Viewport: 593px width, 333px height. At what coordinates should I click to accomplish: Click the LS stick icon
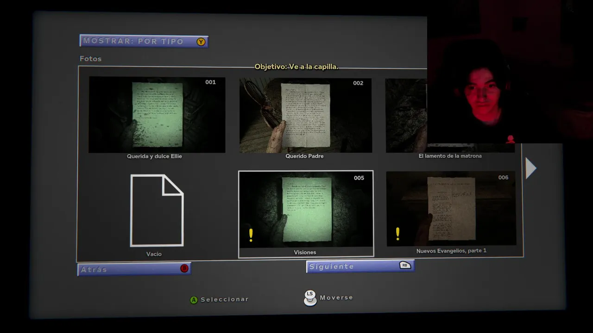pos(310,298)
